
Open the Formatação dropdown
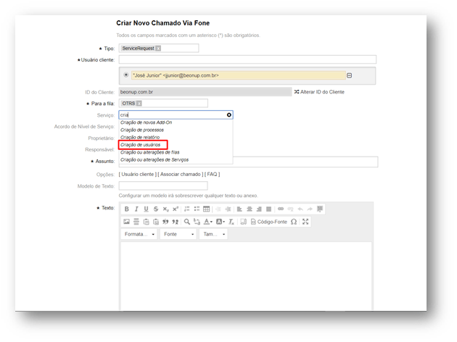(139, 235)
